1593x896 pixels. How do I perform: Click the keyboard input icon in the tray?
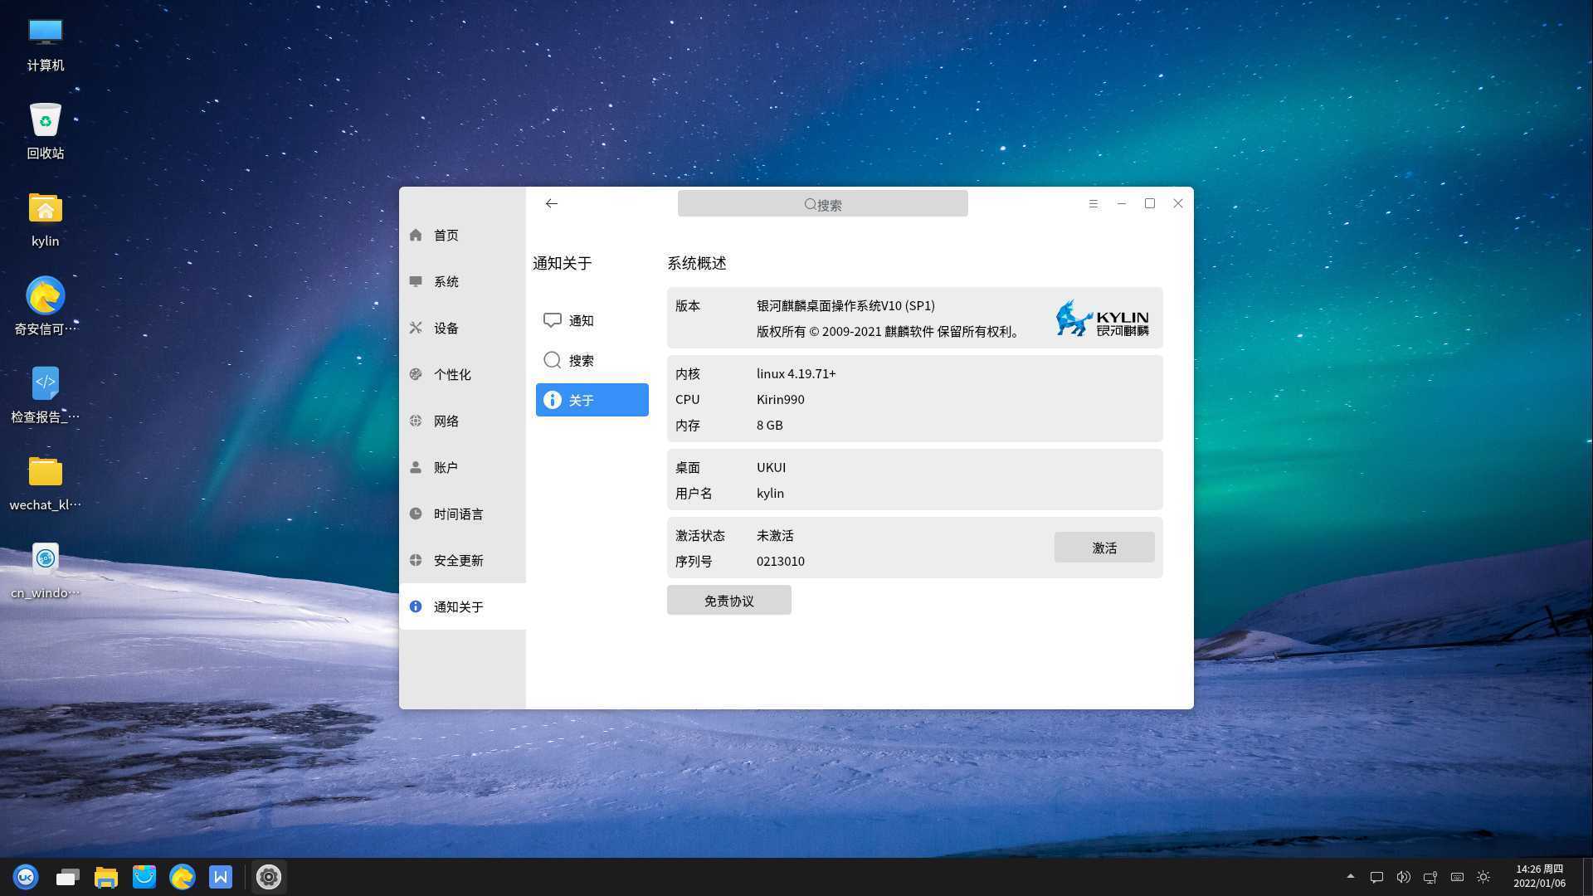point(1456,877)
